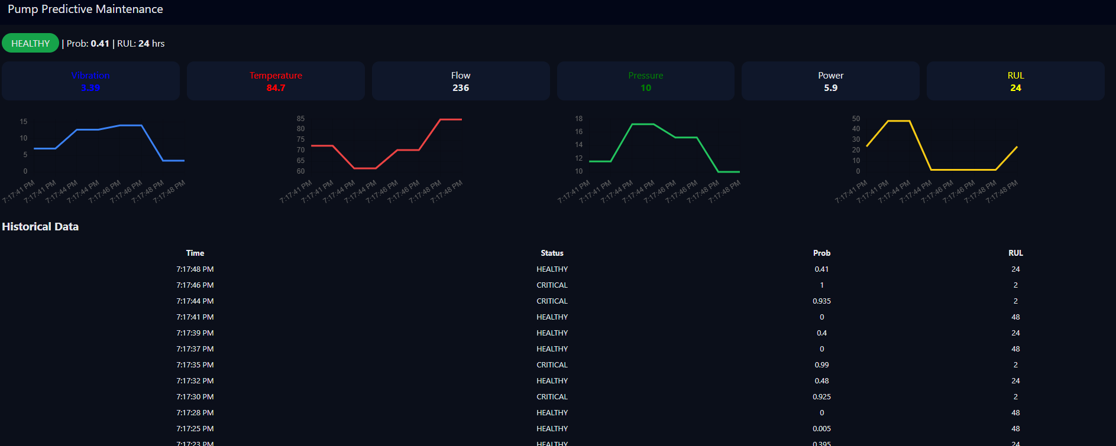
Task: Click the Historical Data heading
Action: [x=40, y=227]
